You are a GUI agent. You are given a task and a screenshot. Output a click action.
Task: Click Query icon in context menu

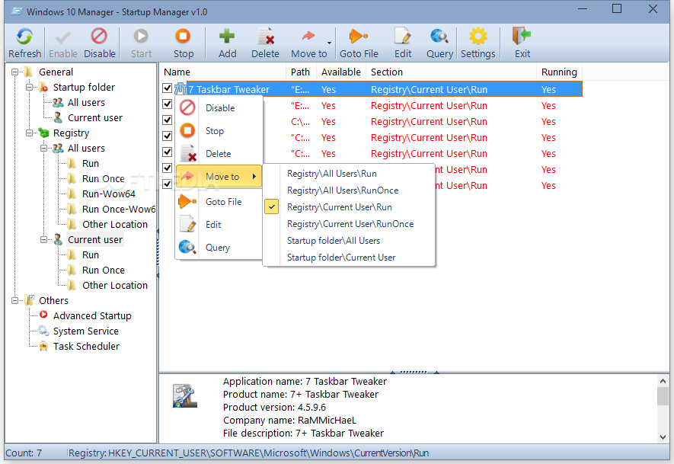(187, 248)
